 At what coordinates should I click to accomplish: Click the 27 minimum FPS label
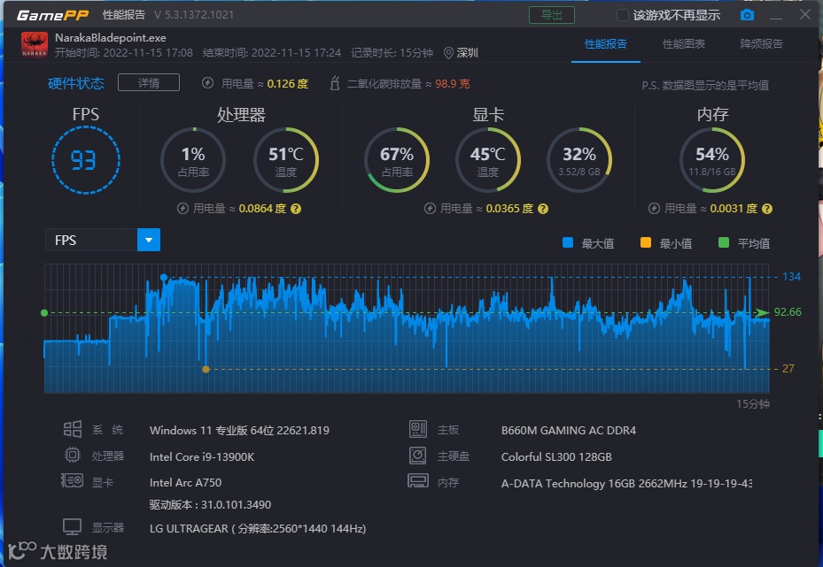(x=788, y=368)
